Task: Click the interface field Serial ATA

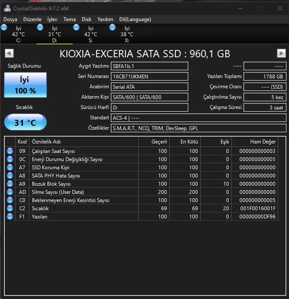Action: [x=149, y=87]
